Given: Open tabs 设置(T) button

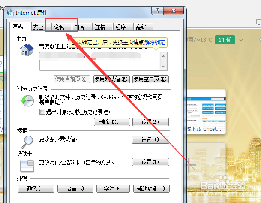Looking at the screenshot, I should [150, 162].
